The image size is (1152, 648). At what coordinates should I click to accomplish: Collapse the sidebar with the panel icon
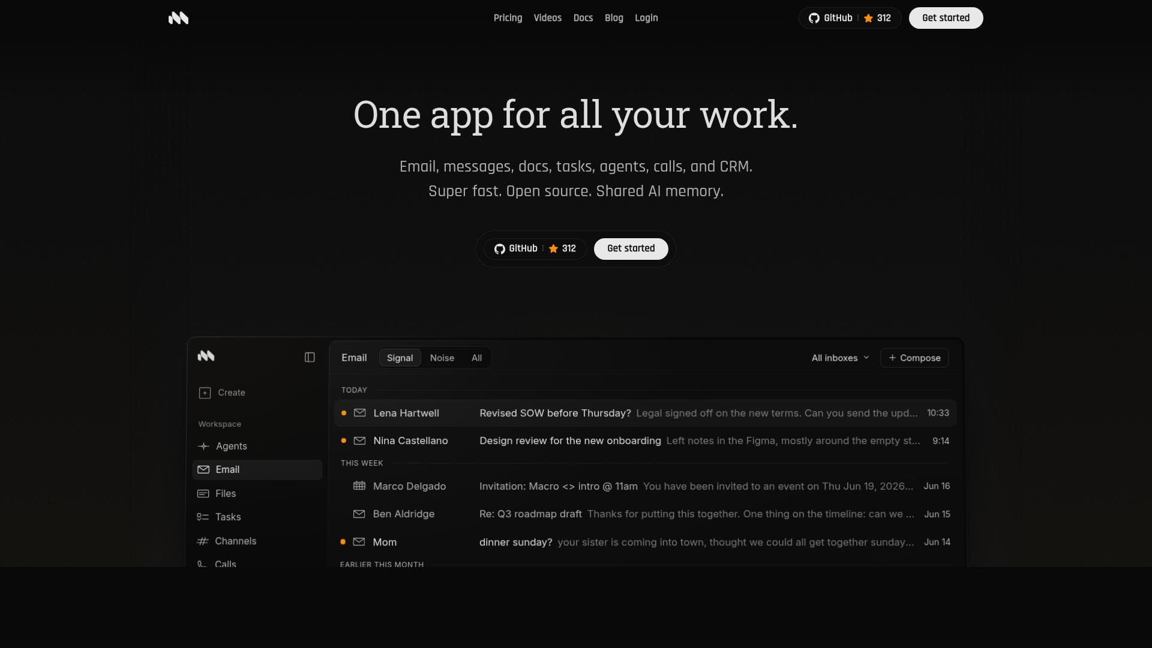pyautogui.click(x=310, y=358)
